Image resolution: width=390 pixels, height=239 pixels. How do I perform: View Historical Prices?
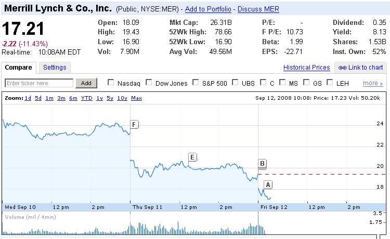pos(306,68)
